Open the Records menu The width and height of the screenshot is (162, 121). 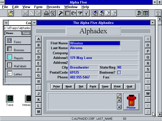pos(53,7)
